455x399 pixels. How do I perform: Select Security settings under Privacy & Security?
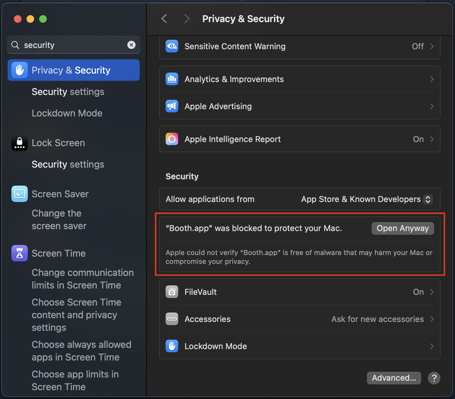coord(68,92)
